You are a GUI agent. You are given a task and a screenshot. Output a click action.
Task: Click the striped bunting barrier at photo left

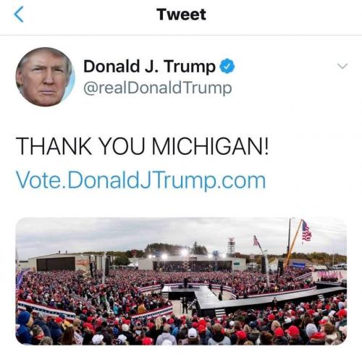(x=47, y=310)
